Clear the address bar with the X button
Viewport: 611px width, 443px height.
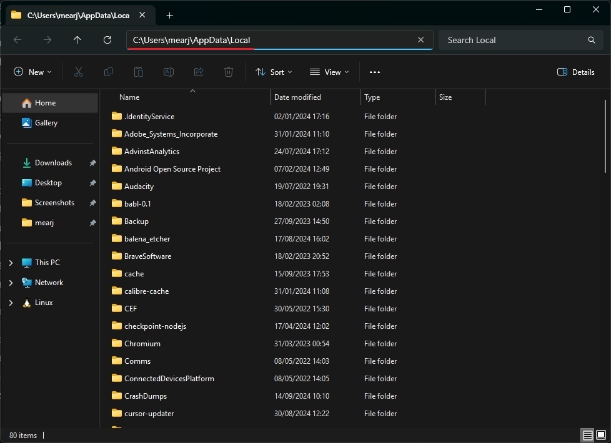pos(420,39)
